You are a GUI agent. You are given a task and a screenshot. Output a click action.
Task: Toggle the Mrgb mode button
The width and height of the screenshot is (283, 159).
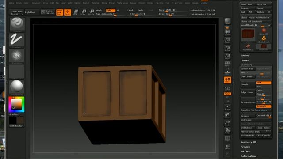(x=99, y=11)
